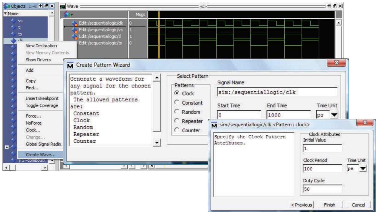376x212 pixels.
Task: Click the wizard description scrollbar down arrow
Action: click(157, 142)
